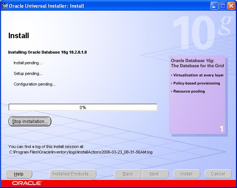Go Back to previous installer step
This screenshot has width=237, height=188.
tap(128, 174)
